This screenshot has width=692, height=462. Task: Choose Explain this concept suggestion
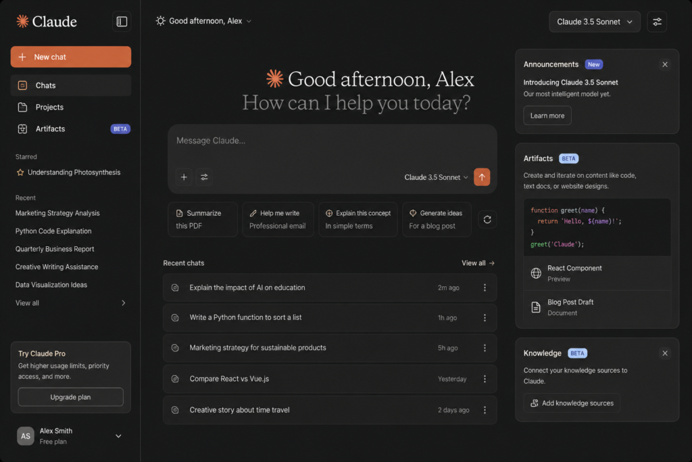(358, 220)
